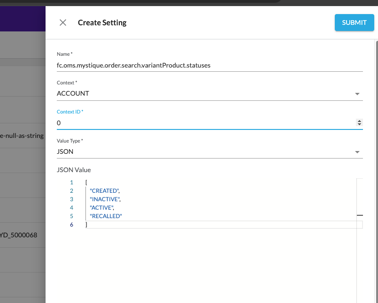
Task: Increase Context ID with up arrow
Action: (360, 121)
